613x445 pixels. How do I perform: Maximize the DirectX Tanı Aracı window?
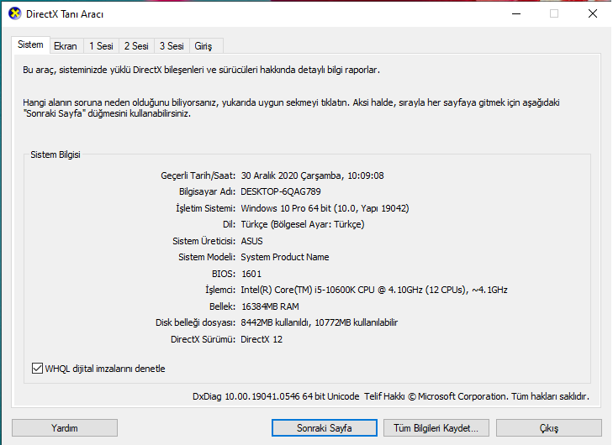point(554,13)
